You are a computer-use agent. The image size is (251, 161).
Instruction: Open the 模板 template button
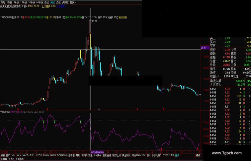click(x=198, y=155)
